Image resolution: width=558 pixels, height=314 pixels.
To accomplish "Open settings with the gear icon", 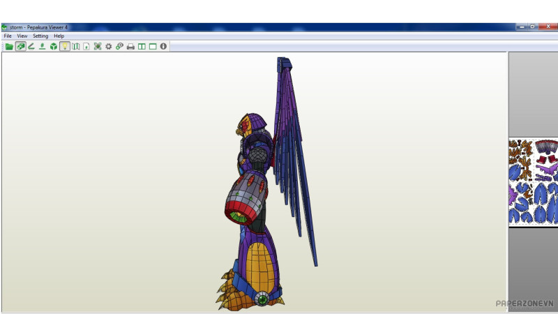I will (x=109, y=47).
